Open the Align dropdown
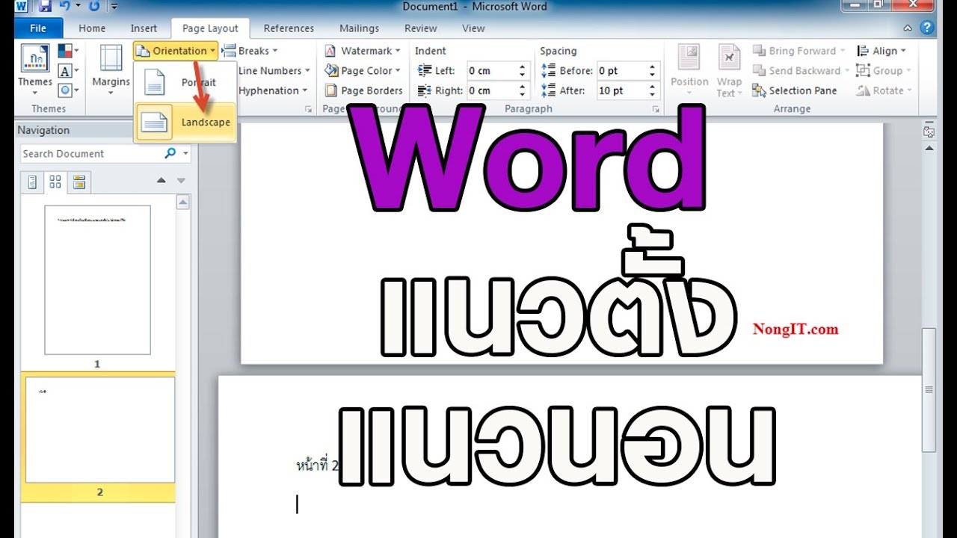Viewport: 957px width, 538px height. point(881,51)
